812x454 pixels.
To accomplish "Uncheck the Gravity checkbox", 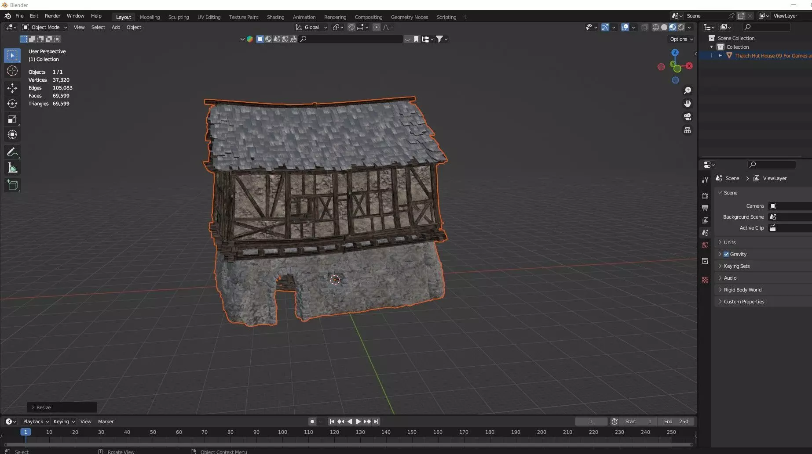I will tap(726, 254).
